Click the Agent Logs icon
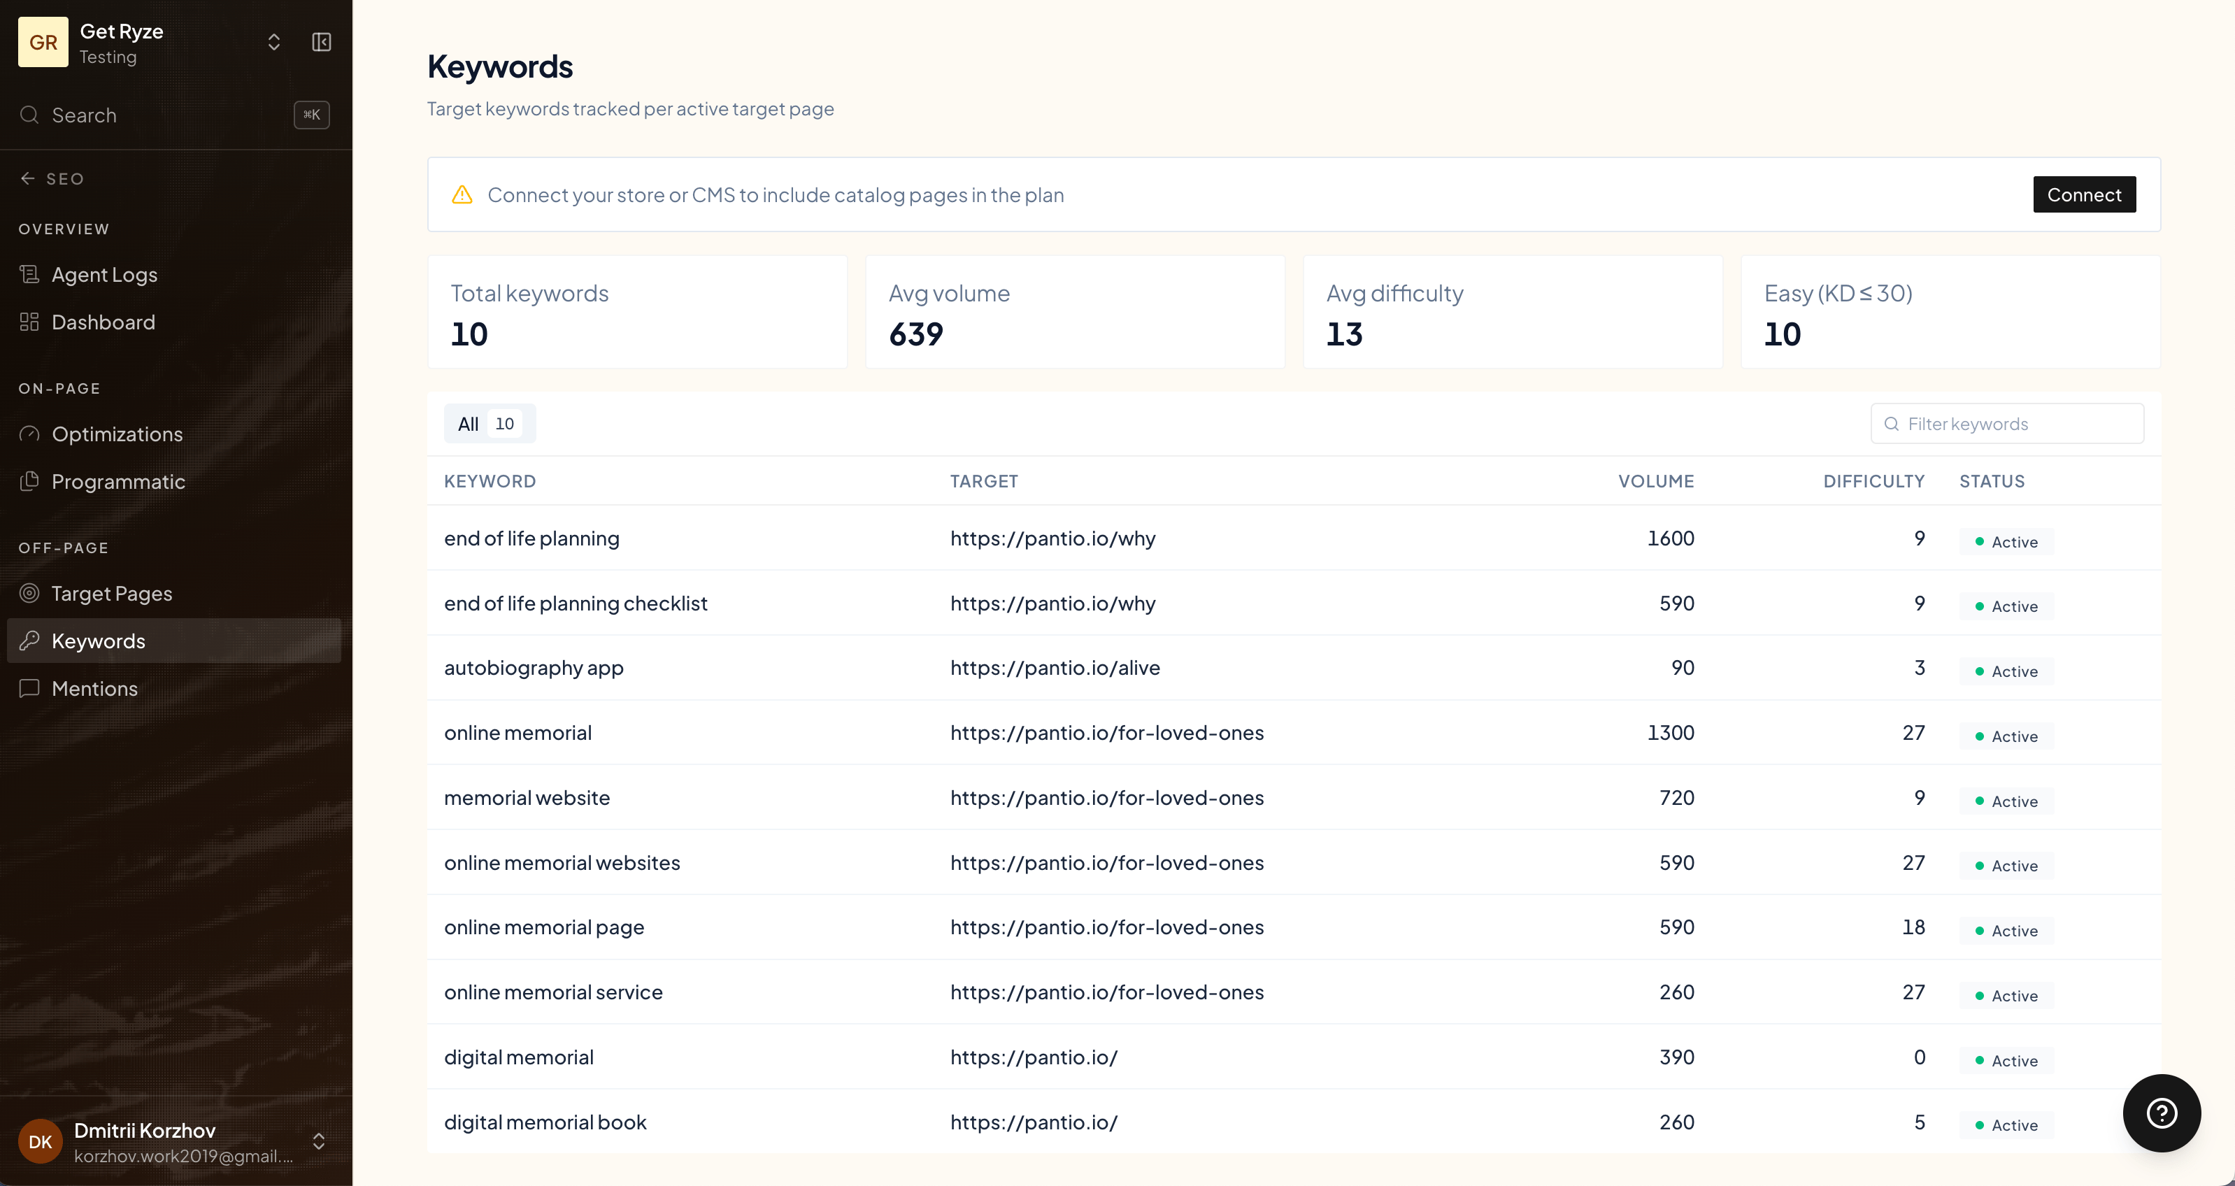 pyautogui.click(x=29, y=274)
